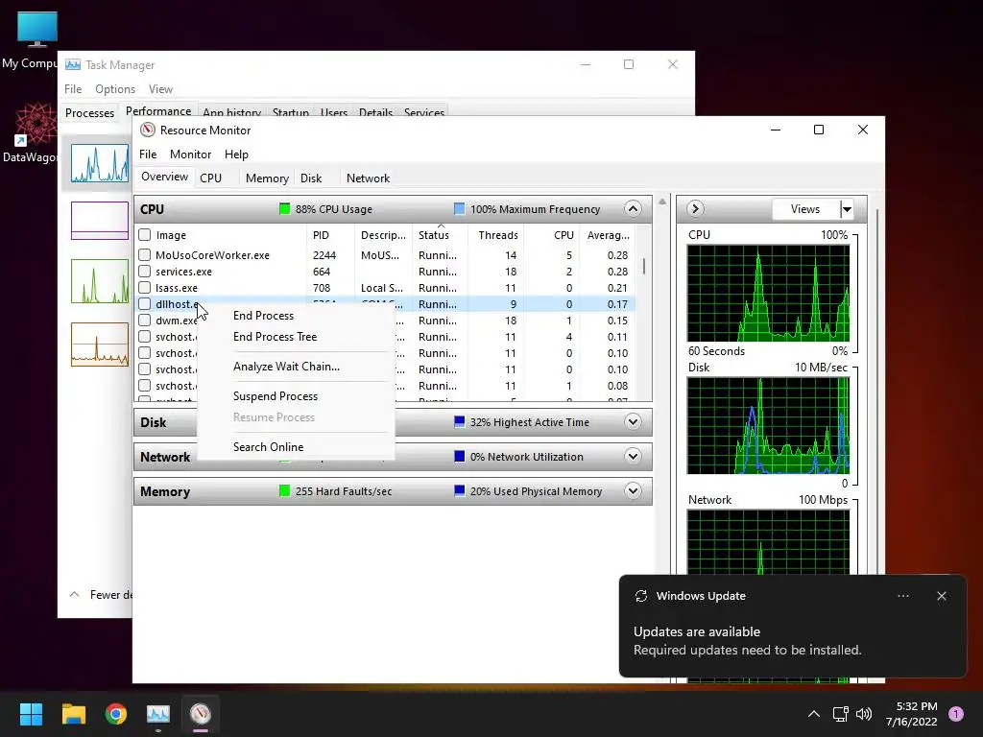
Task: Click blue Network Utilization indicator square
Action: (460, 456)
